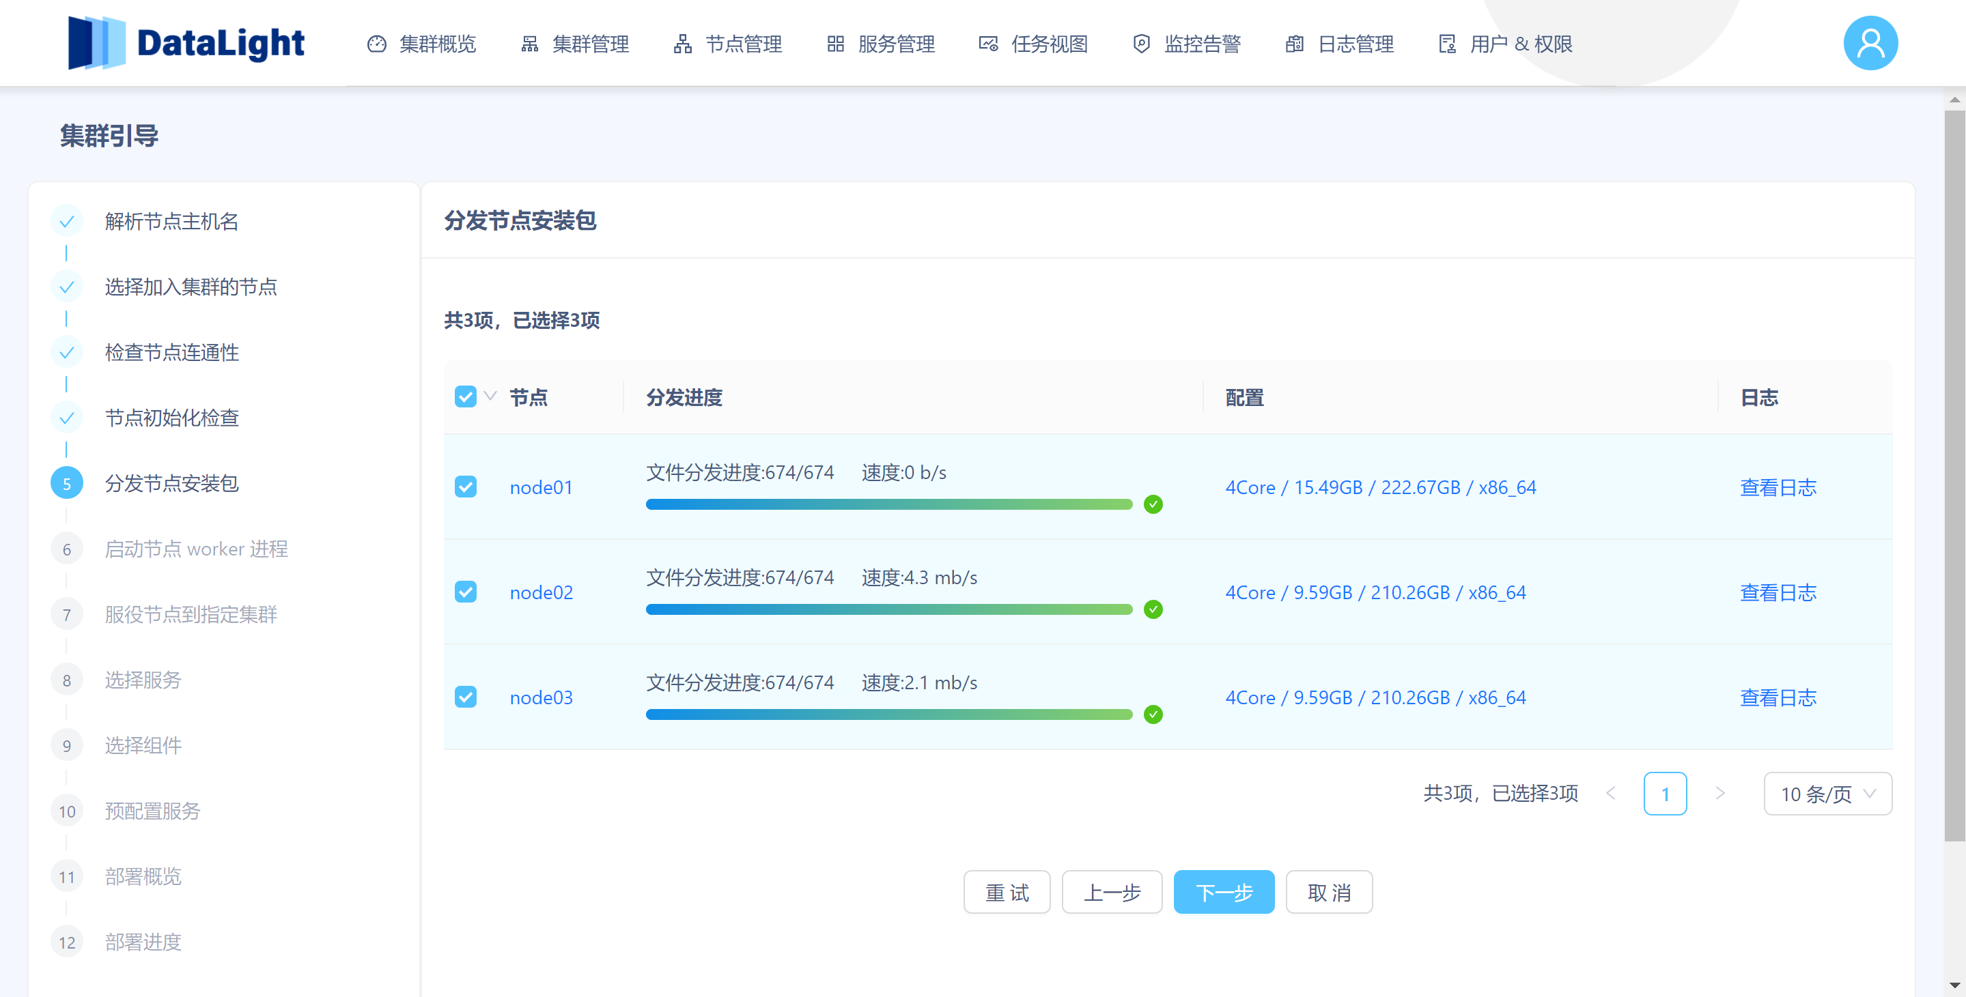View logs for node01
This screenshot has width=1966, height=997.
click(x=1778, y=487)
